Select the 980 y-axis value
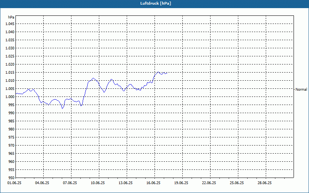The height and width of the screenshot is (193, 309). coord(12,129)
